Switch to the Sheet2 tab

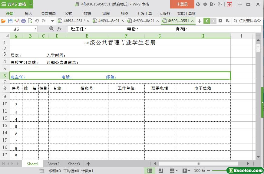tap(53, 164)
